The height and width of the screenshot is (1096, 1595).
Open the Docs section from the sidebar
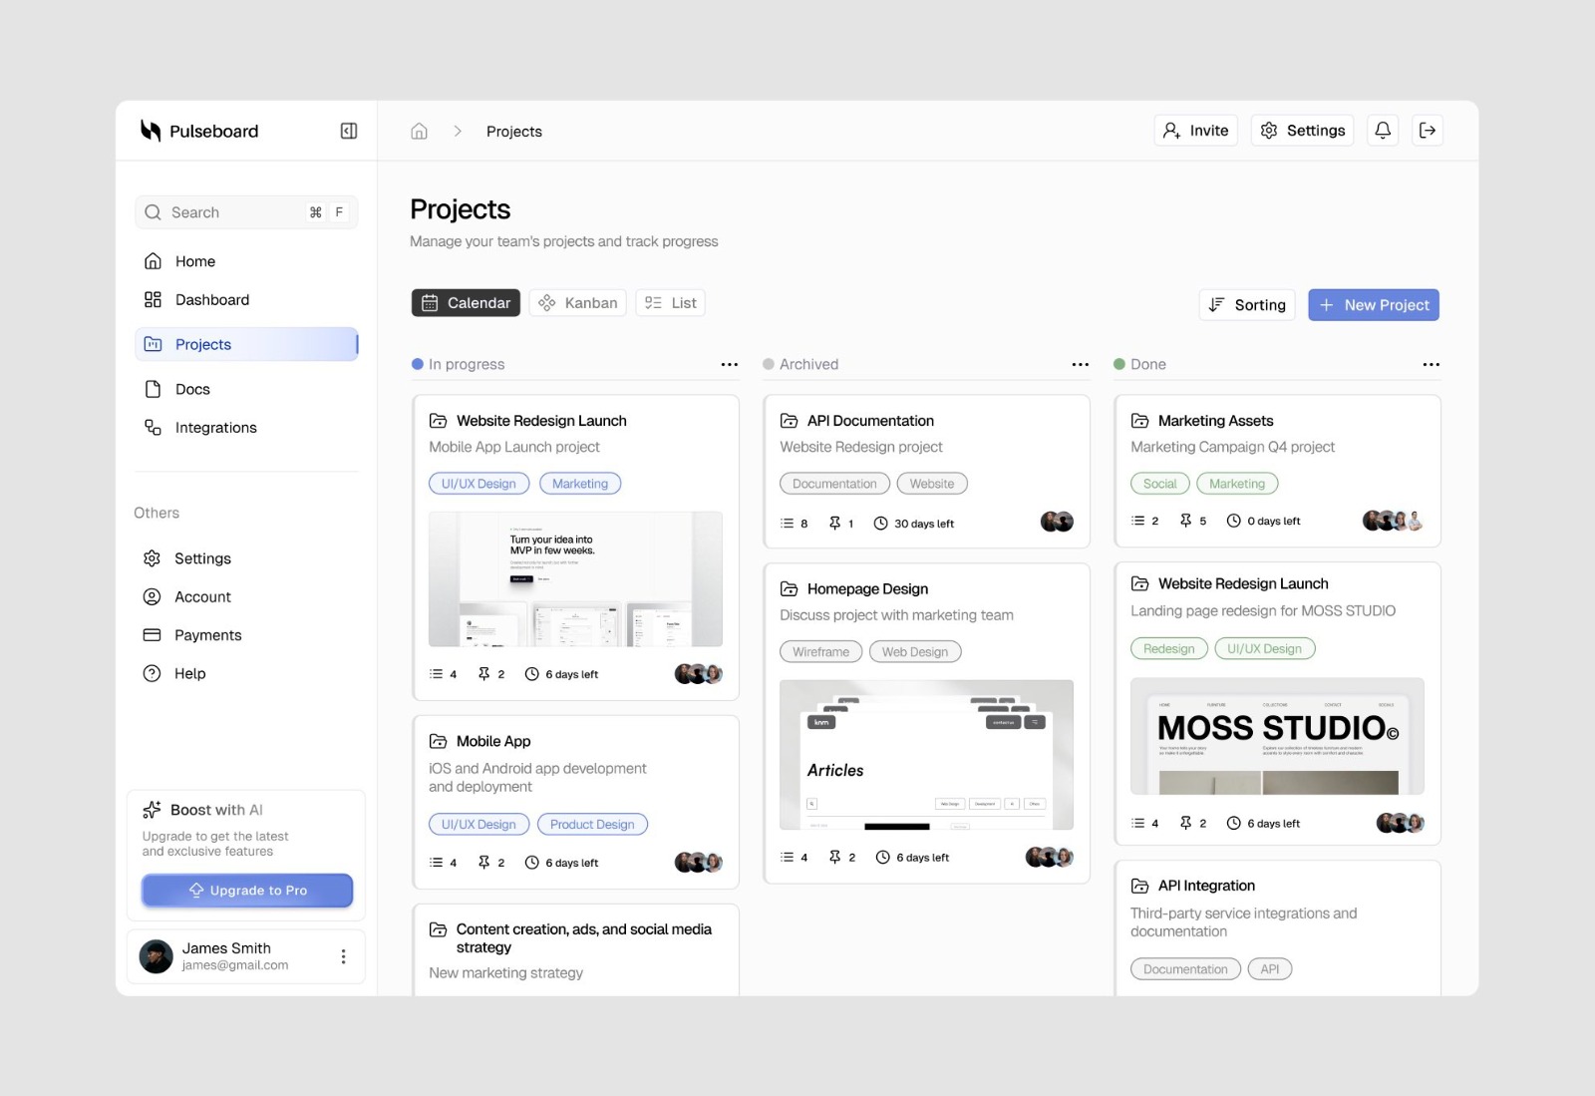coord(193,389)
